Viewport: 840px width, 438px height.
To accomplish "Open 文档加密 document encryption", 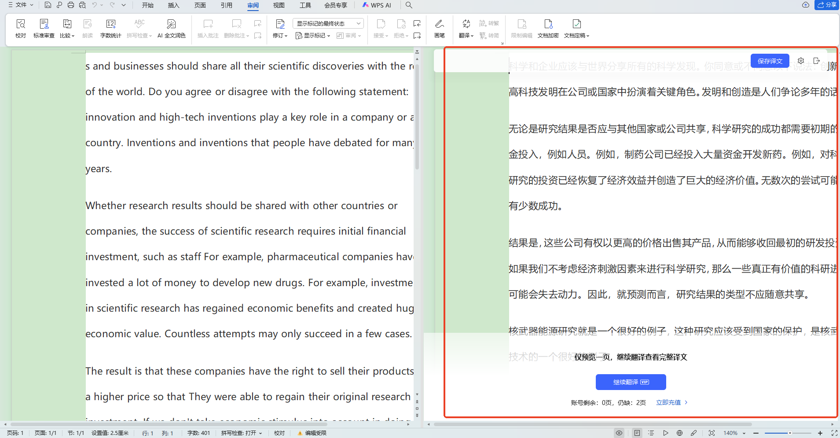I will (x=548, y=28).
